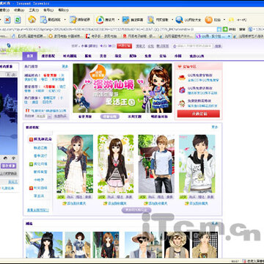Click the 更多 link in featured outfits header

point(214,127)
